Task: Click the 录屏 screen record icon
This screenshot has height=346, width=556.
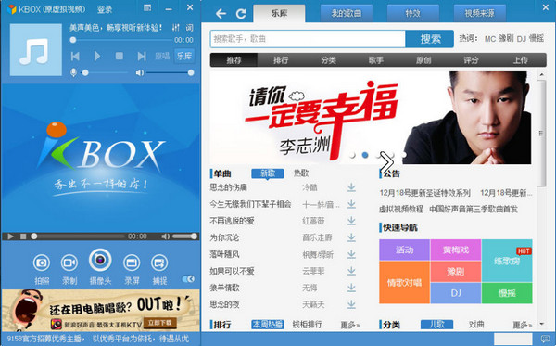Action: point(132,263)
